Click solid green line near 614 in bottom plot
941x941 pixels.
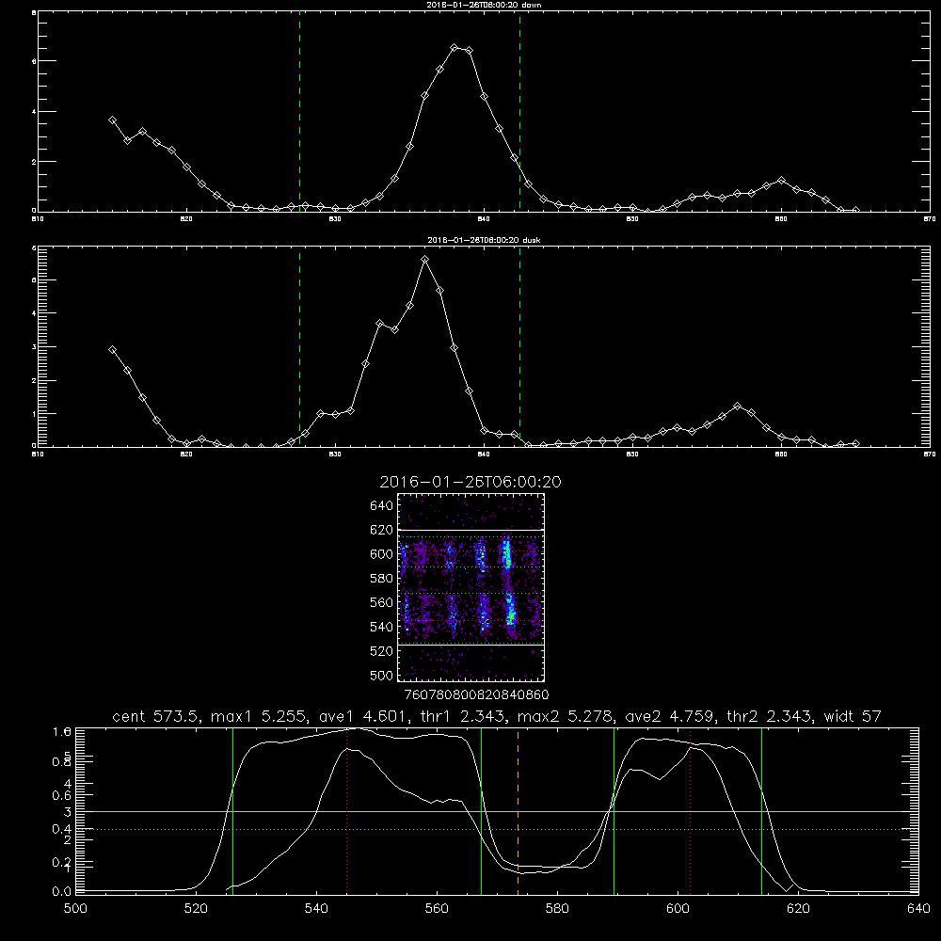pos(761,810)
